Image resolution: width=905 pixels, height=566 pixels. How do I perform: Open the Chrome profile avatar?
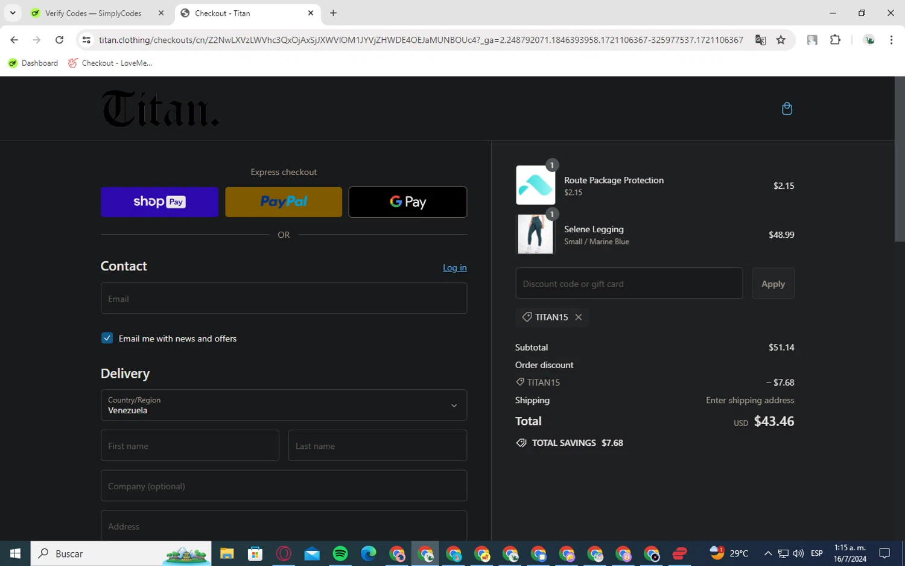click(869, 40)
